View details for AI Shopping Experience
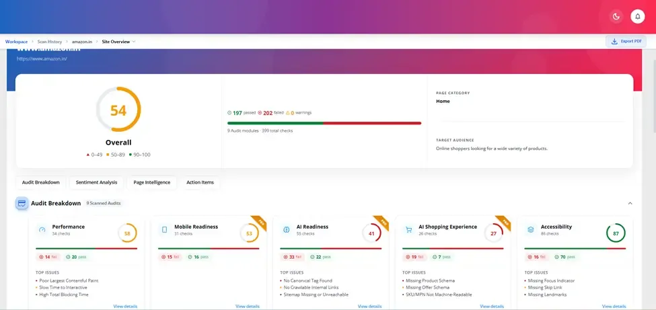This screenshot has width=656, height=310. tap(492, 306)
